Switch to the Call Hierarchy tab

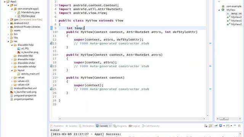tap(151, 126)
